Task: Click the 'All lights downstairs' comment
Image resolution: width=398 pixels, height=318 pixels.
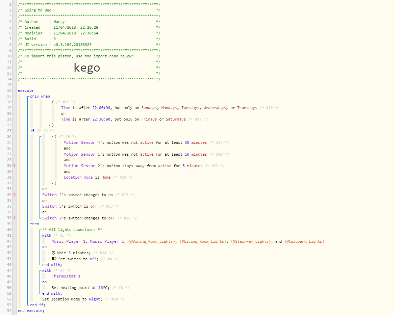Action: (x=72, y=231)
